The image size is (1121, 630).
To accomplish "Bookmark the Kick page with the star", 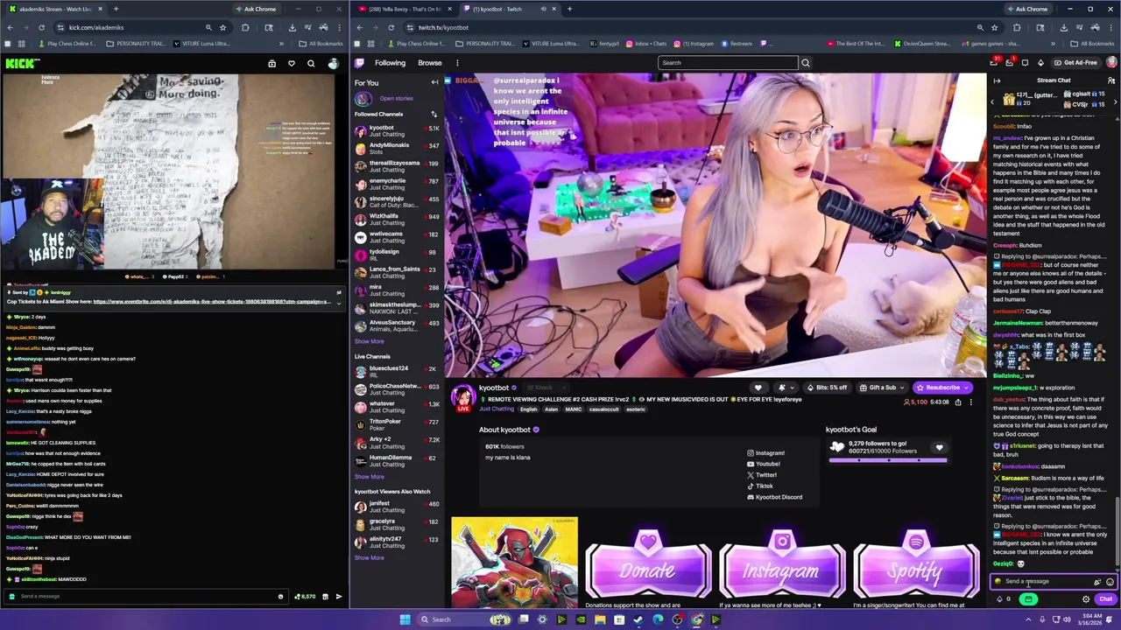I will (222, 27).
